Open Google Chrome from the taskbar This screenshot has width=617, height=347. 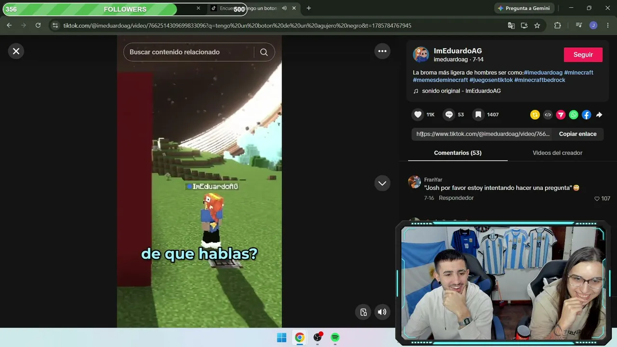300,337
